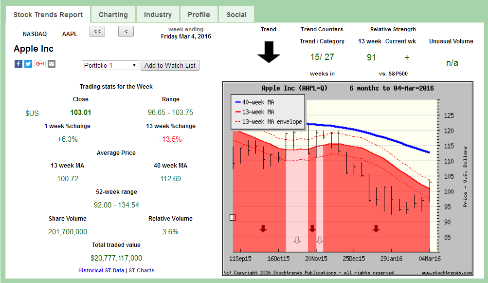Click the weekly range 96.65 - 103.75
Viewport: 488px width, 283px height.
[171, 113]
